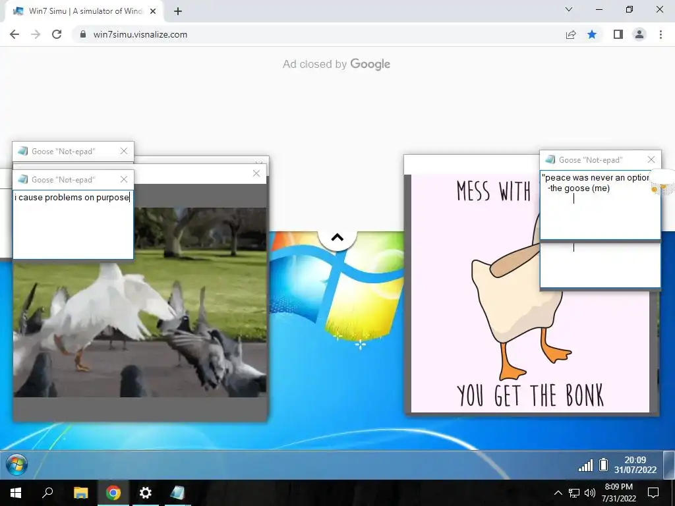
Task: Close the pigeon goose image window
Action: (256, 173)
